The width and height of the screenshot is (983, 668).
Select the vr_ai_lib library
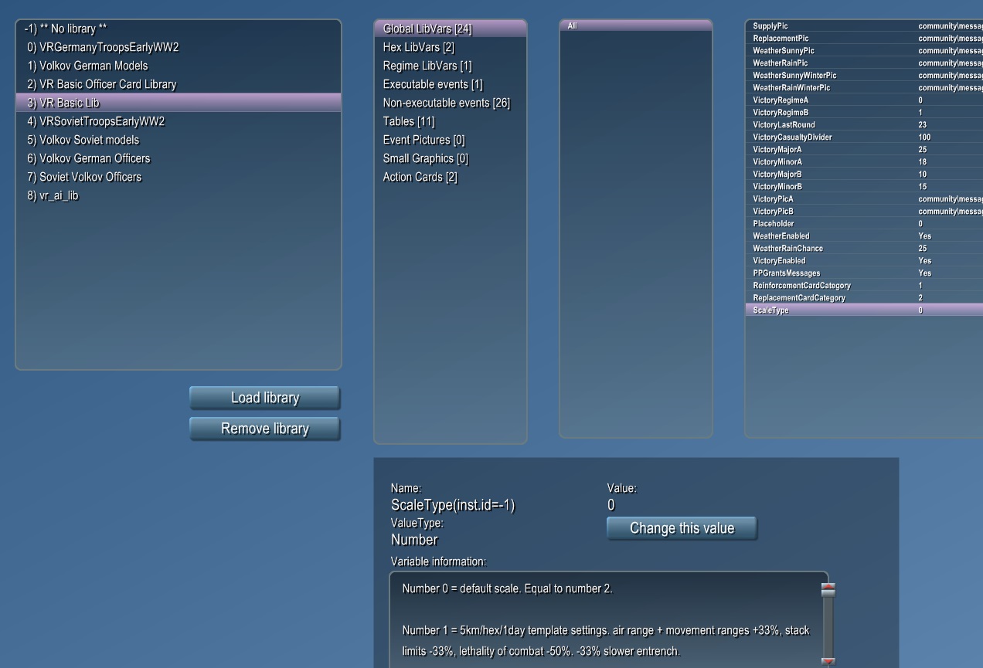pyautogui.click(x=179, y=195)
